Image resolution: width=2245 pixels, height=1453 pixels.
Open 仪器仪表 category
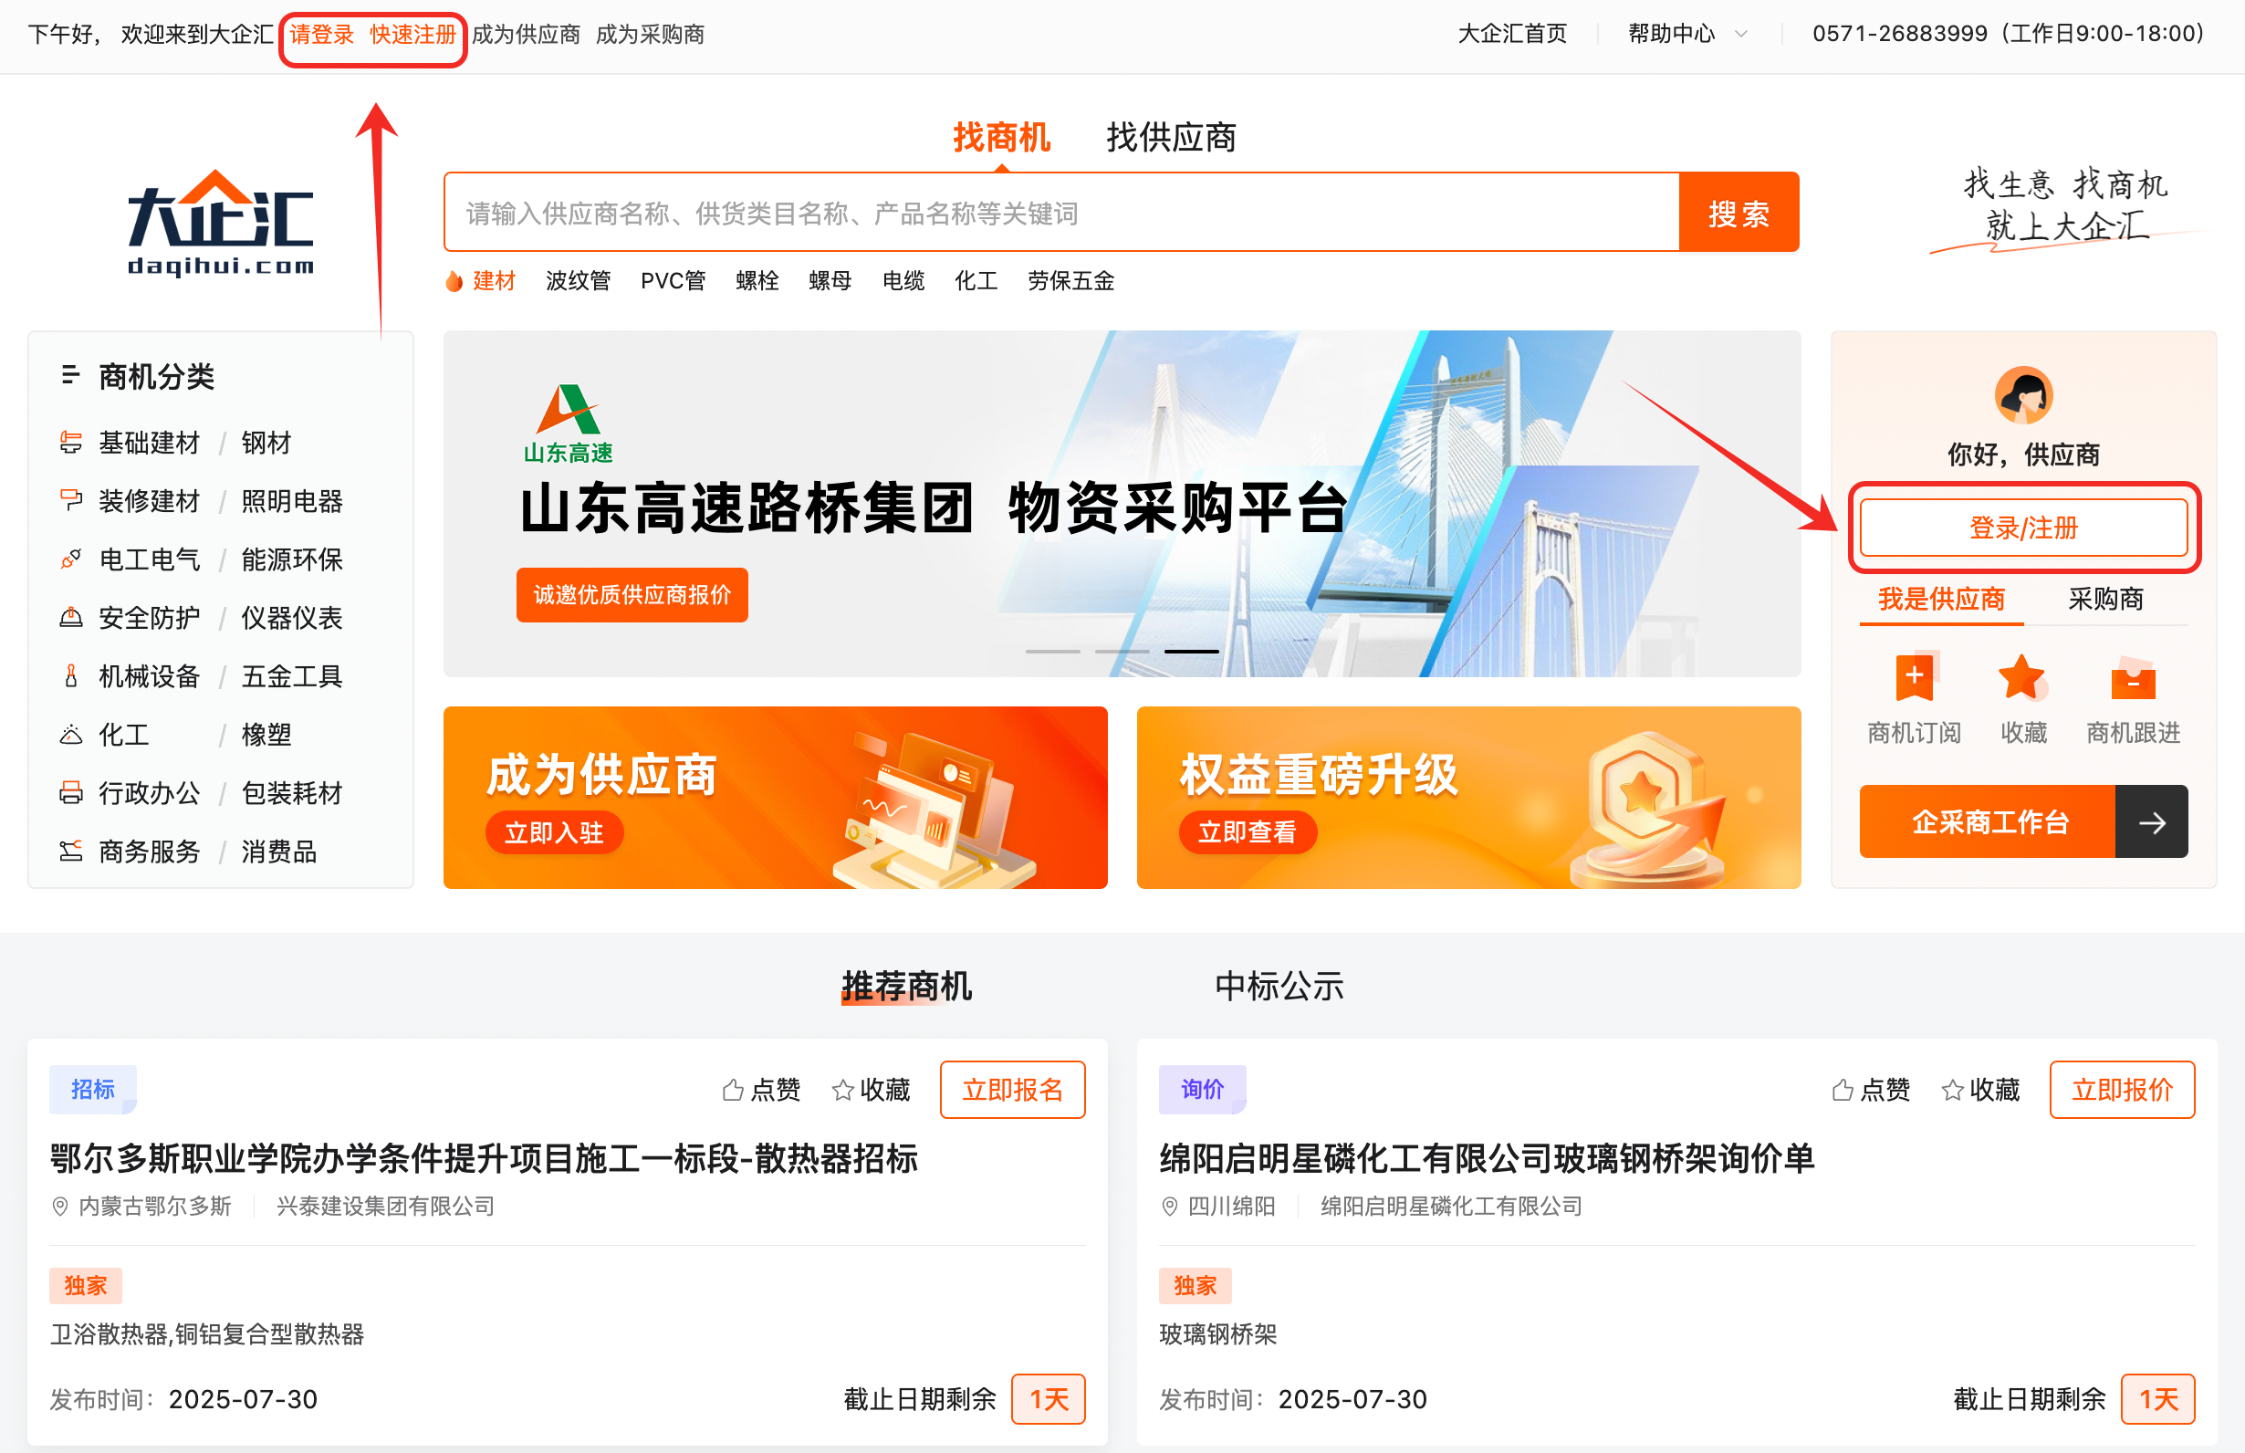tap(291, 618)
